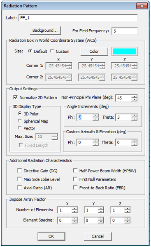Increase Custom Elevation Theta up arrow

pos(135,141)
